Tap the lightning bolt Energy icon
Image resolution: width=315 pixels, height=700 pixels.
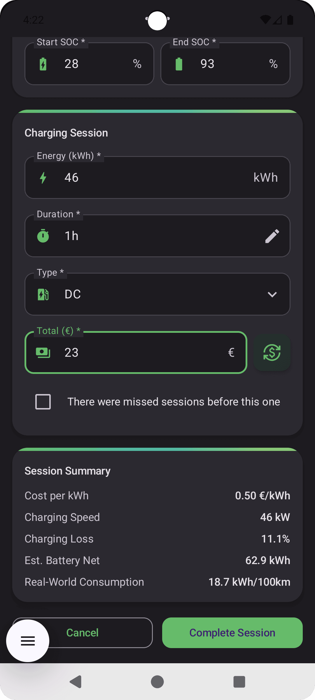[x=43, y=178]
